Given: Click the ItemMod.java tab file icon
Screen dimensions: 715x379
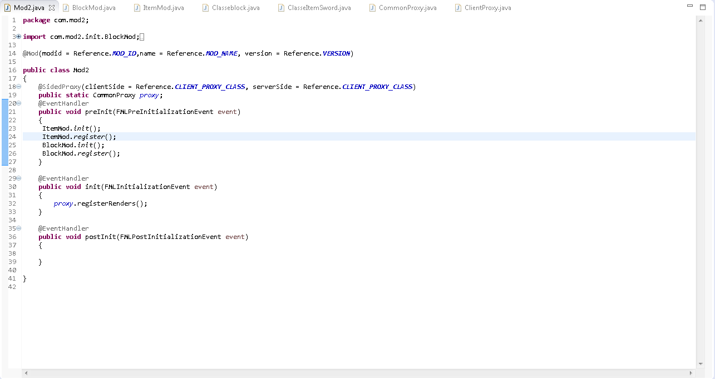Looking at the screenshot, I should click(137, 8).
